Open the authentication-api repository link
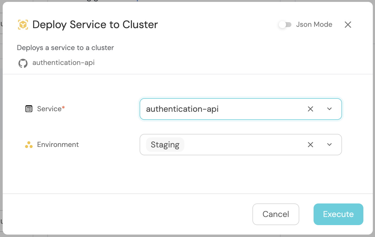 tap(63, 63)
